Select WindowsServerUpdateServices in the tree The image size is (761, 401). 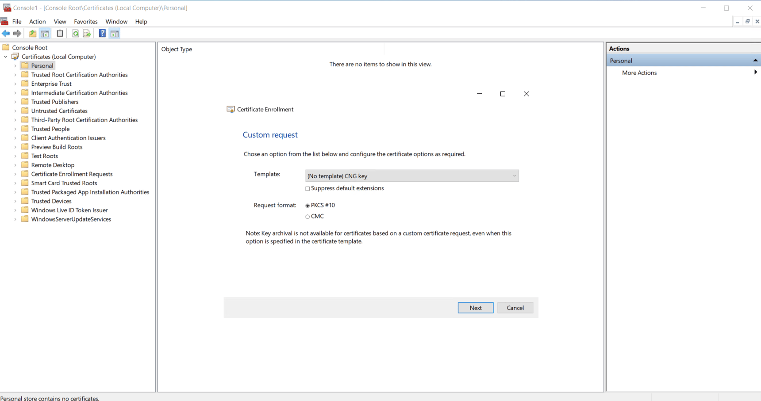(71, 219)
